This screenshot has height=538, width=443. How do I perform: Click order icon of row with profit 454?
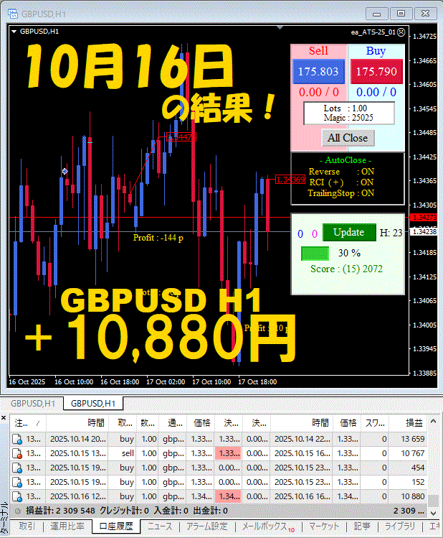(17, 468)
